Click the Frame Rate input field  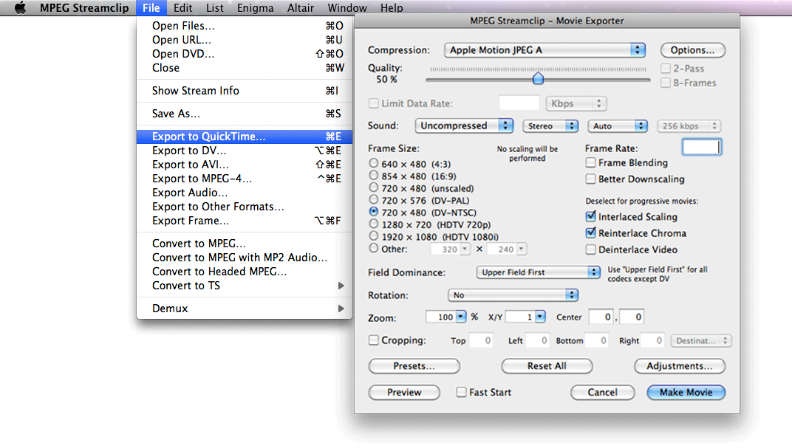click(x=702, y=148)
